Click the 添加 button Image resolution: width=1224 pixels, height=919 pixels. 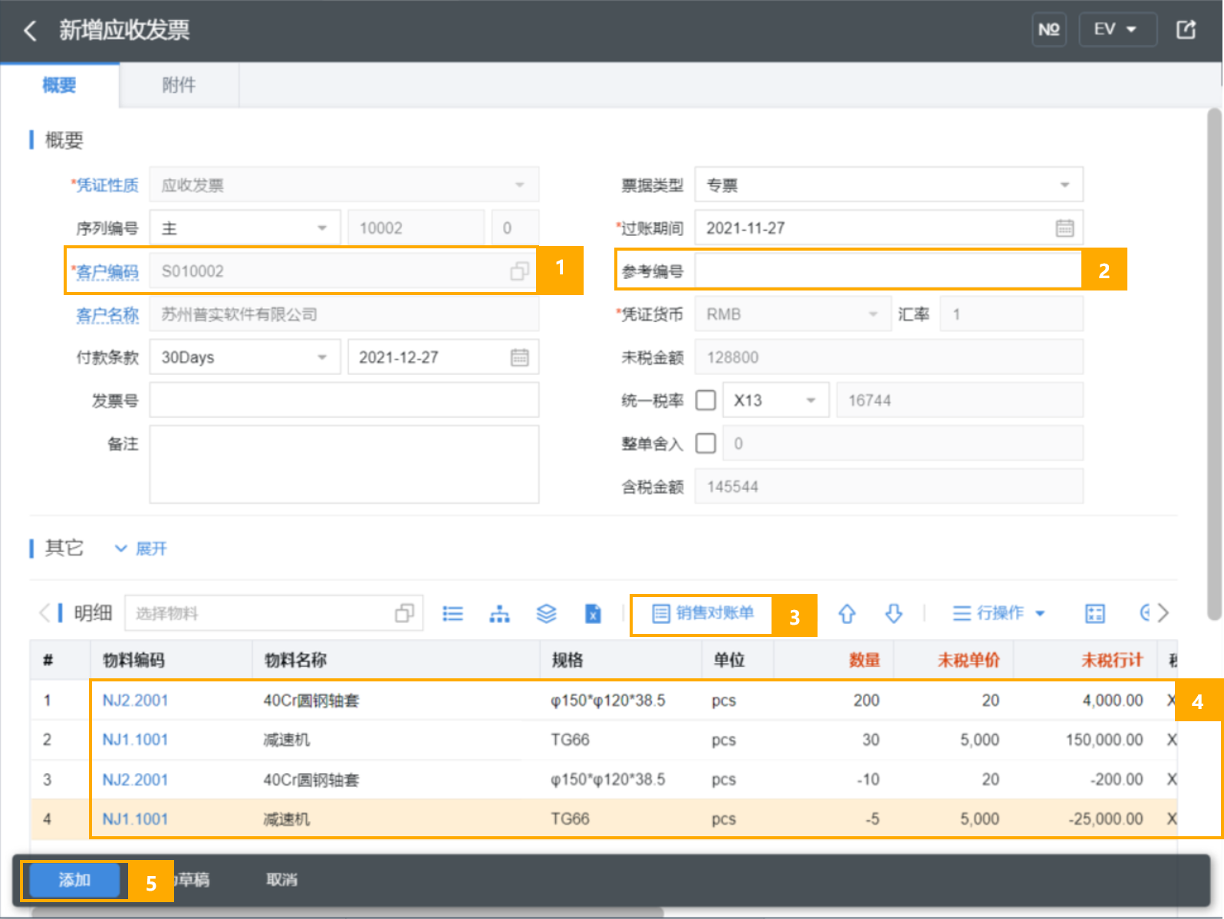74,880
